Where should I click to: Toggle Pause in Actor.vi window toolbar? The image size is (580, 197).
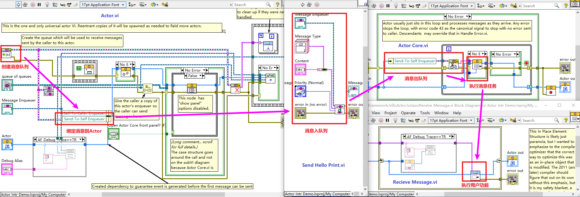tap(39, 5)
